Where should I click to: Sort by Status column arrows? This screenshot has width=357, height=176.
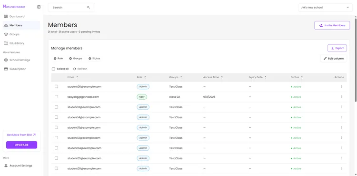[302, 77]
